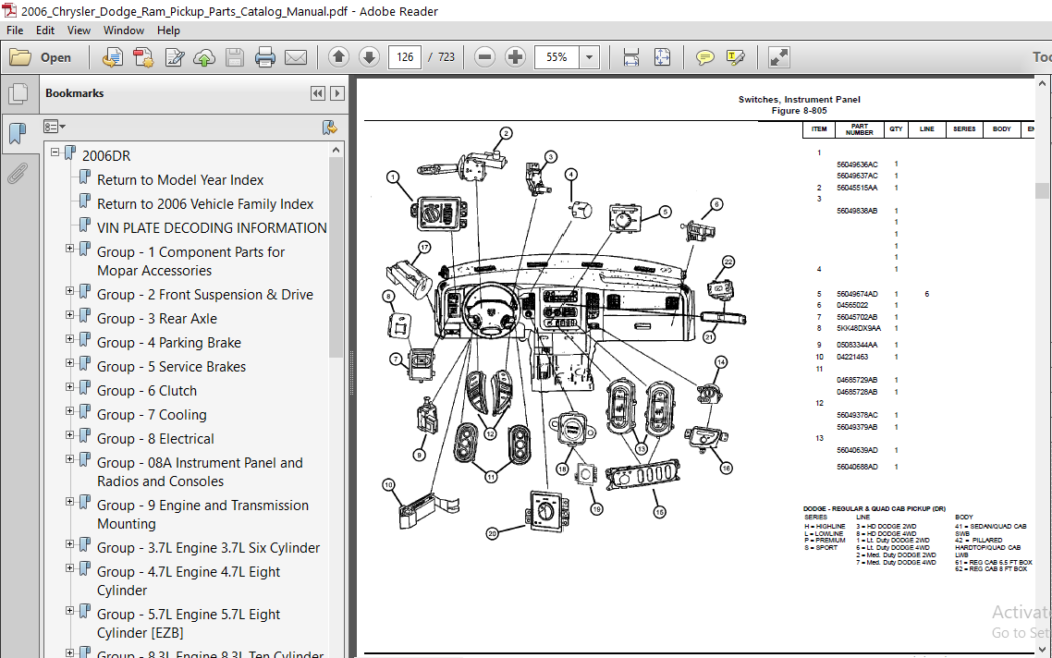This screenshot has width=1052, height=658.
Task: Select Group - 6 Clutch bookmark
Action: 147,391
